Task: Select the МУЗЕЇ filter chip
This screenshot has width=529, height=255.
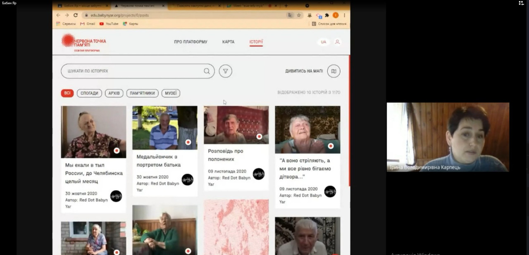Action: click(x=171, y=93)
